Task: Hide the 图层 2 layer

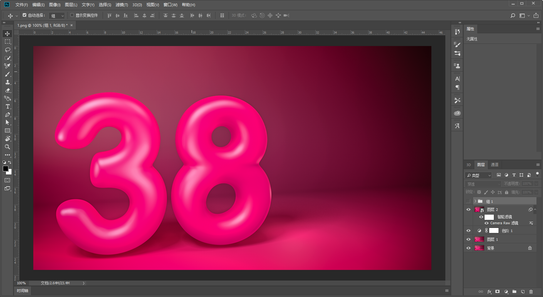Action: point(468,210)
